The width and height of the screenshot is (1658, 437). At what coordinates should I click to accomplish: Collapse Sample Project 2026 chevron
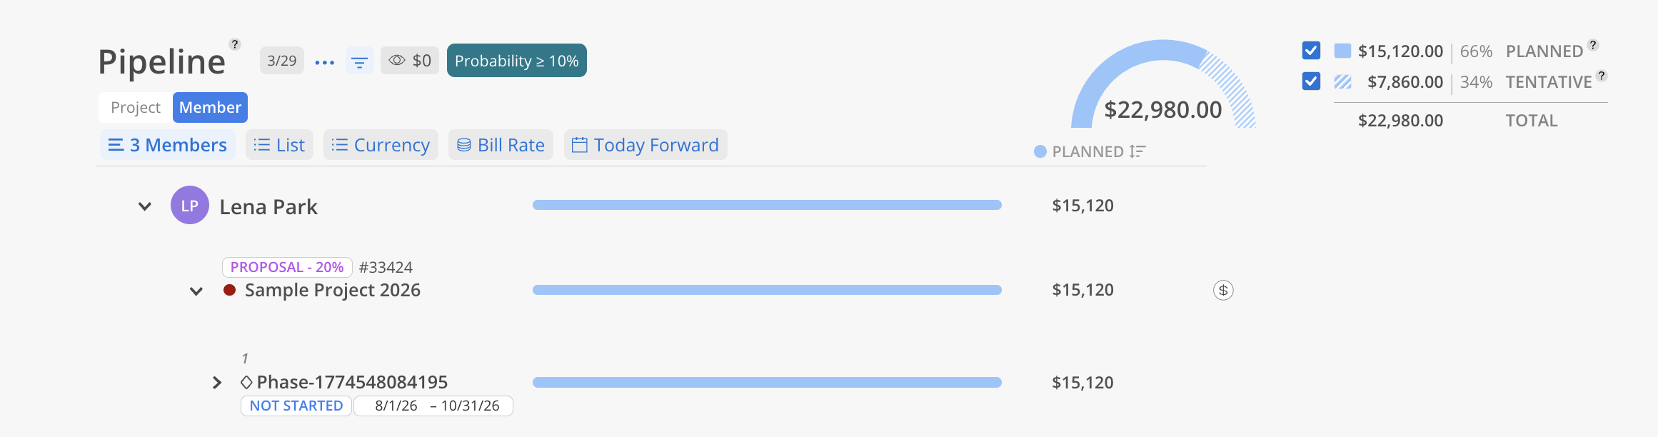(x=196, y=291)
